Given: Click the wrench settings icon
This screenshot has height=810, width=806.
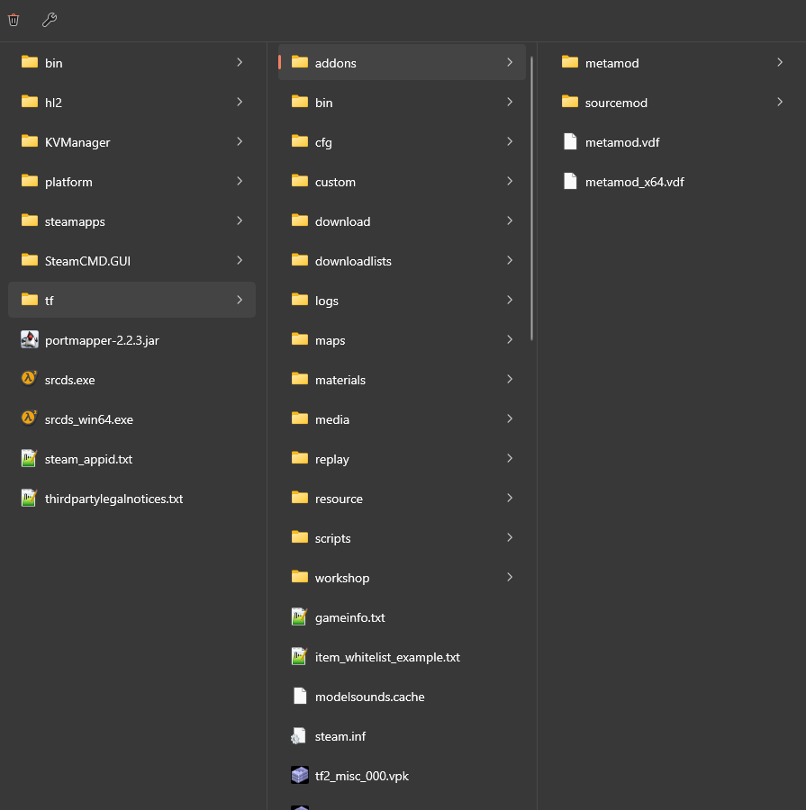Looking at the screenshot, I should pos(50,20).
